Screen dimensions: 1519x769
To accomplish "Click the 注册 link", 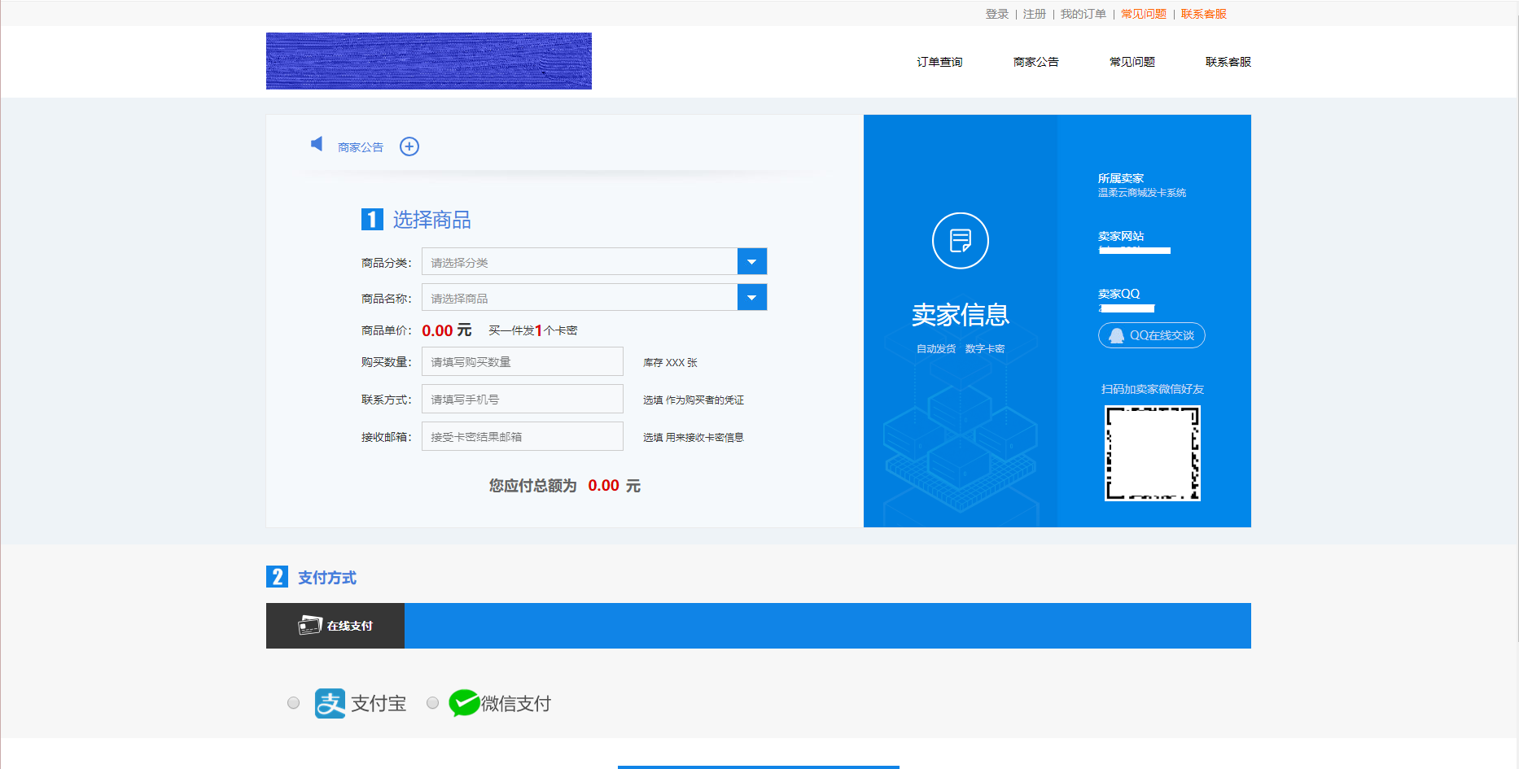I will [x=1033, y=14].
